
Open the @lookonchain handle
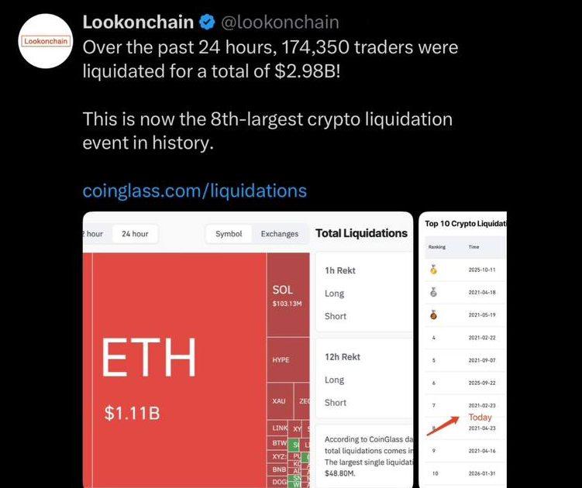pyautogui.click(x=280, y=22)
